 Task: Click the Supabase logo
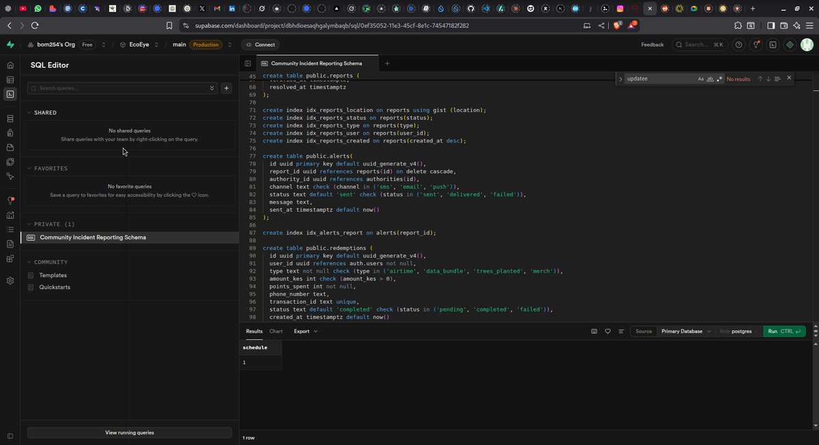pos(10,44)
